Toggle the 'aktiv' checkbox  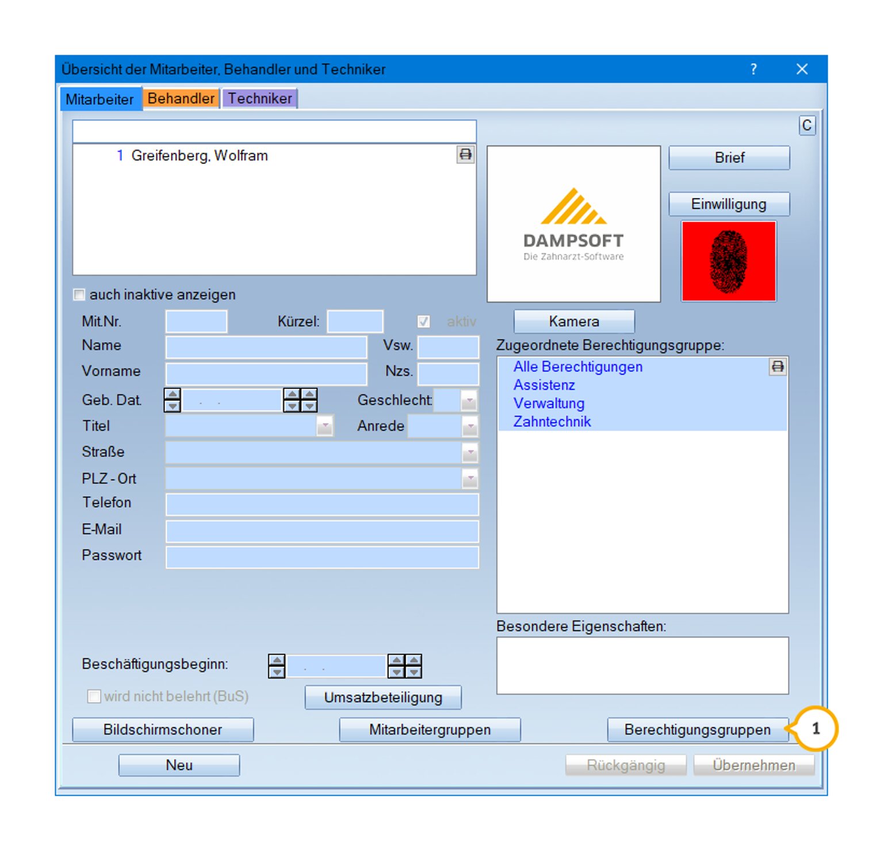pyautogui.click(x=424, y=321)
